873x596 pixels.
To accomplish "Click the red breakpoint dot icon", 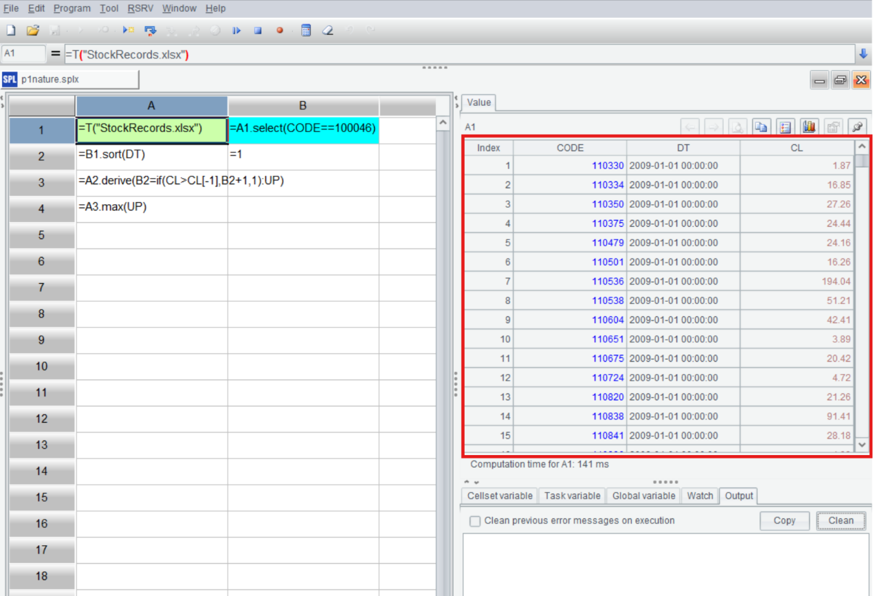I will coord(280,30).
